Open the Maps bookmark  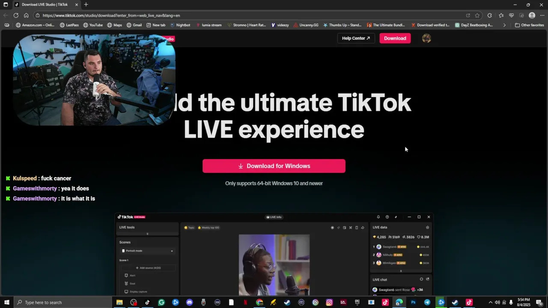point(114,25)
